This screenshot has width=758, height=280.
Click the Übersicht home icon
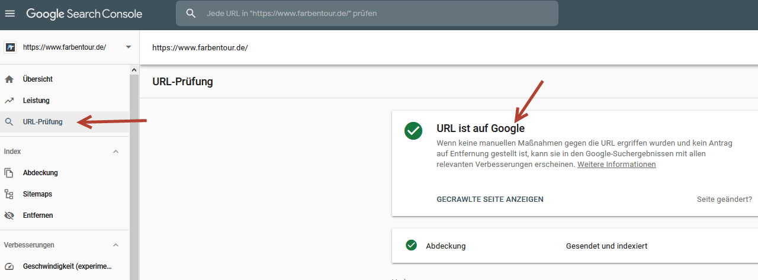pyautogui.click(x=9, y=79)
